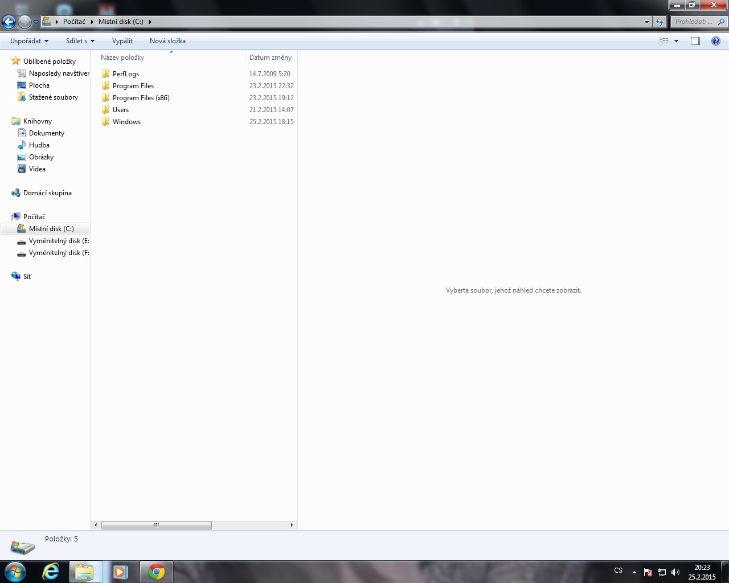Click the horizontal scrollbar left arrow
Image resolution: width=729 pixels, height=583 pixels.
96,525
